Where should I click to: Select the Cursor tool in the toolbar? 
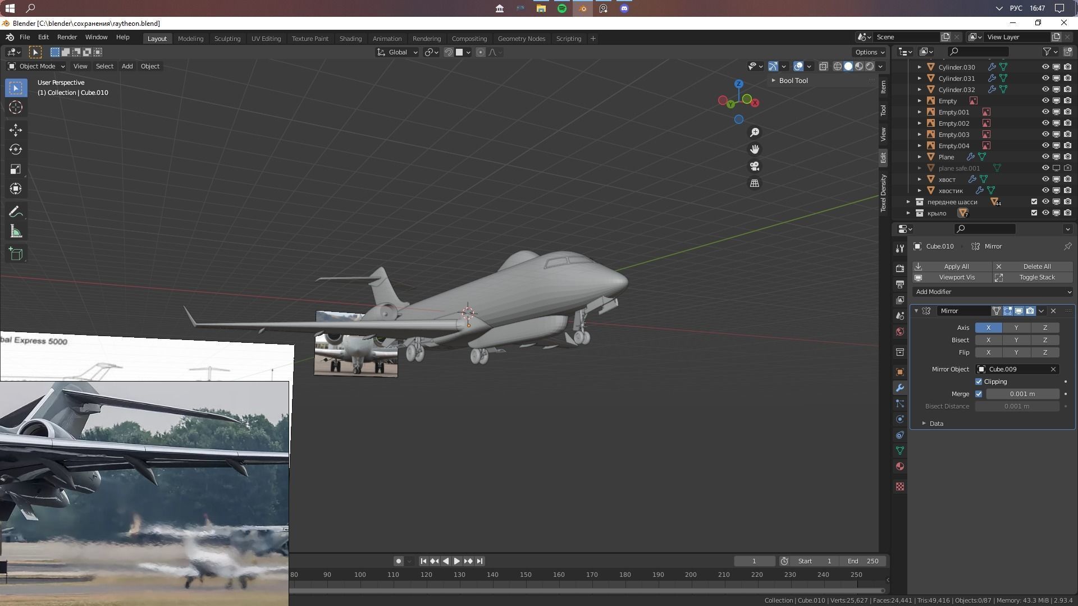16,107
